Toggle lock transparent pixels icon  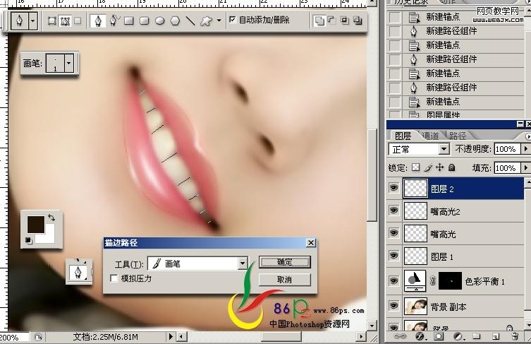[415, 167]
